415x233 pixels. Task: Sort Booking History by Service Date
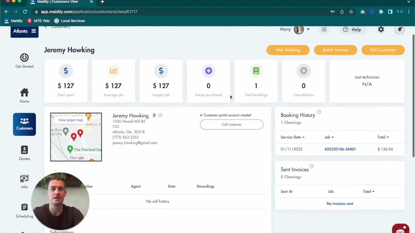[292, 137]
